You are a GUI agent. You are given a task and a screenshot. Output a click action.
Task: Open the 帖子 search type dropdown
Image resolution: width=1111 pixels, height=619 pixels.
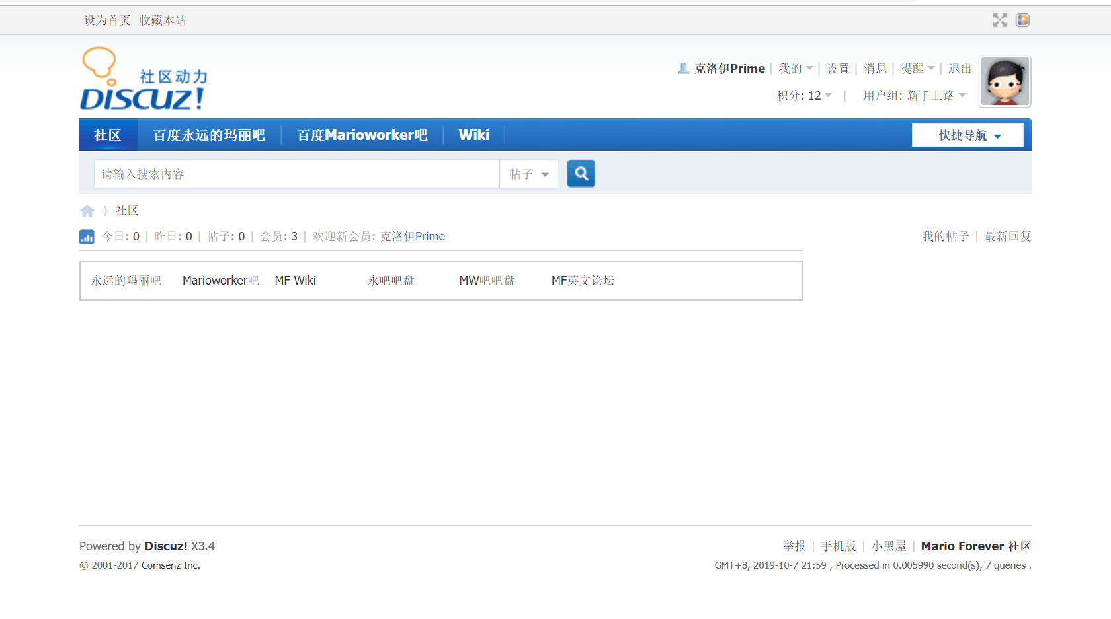(x=529, y=174)
